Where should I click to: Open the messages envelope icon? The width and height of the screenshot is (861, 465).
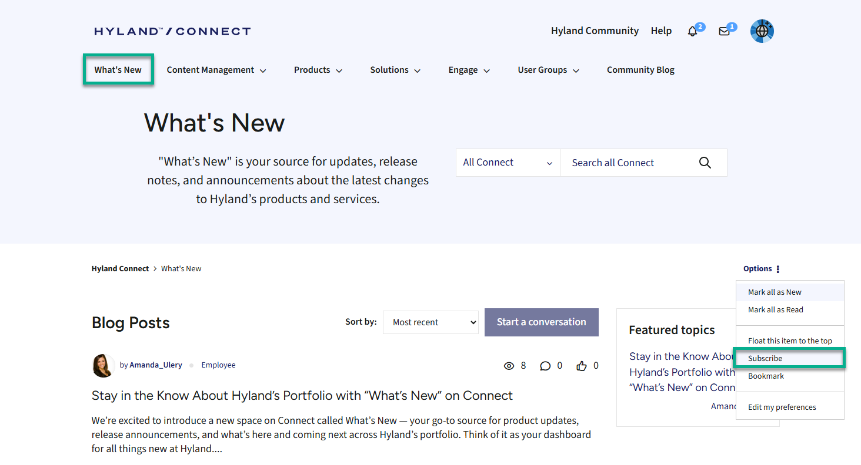pyautogui.click(x=724, y=32)
